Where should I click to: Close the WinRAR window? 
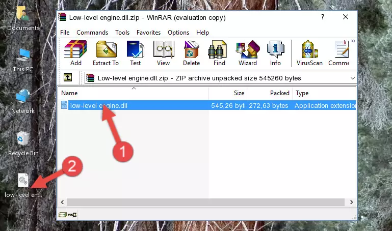[346, 17]
